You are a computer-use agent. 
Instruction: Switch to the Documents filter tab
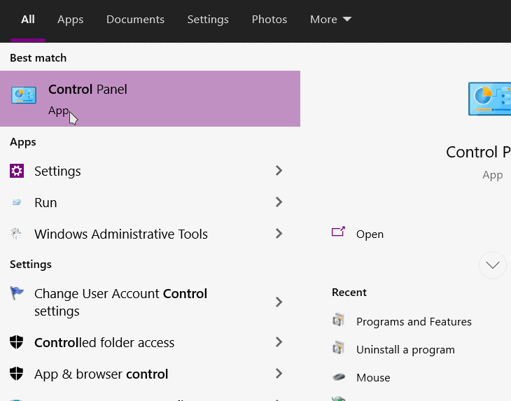135,19
